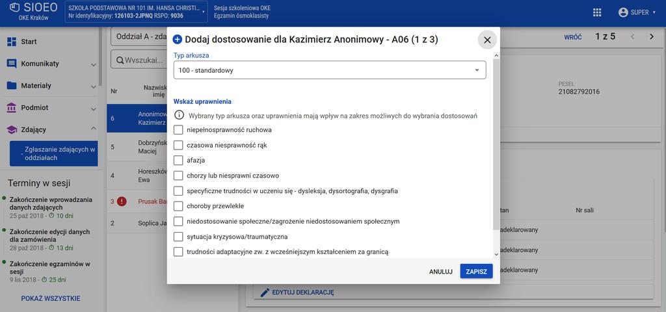
Task: Open the SUPER user account menu
Action: (x=637, y=13)
